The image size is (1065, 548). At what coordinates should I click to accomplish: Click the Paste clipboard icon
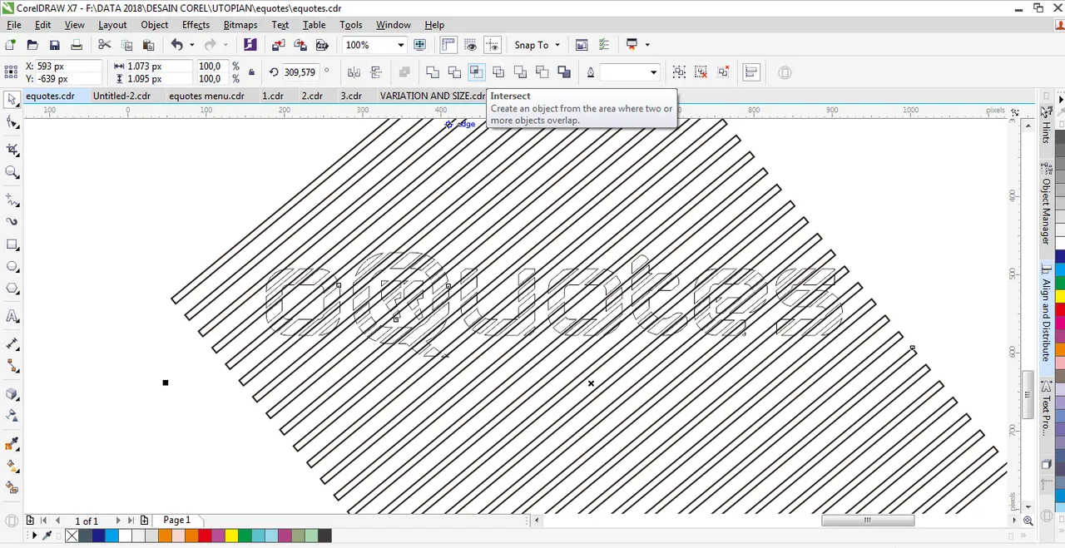[148, 45]
